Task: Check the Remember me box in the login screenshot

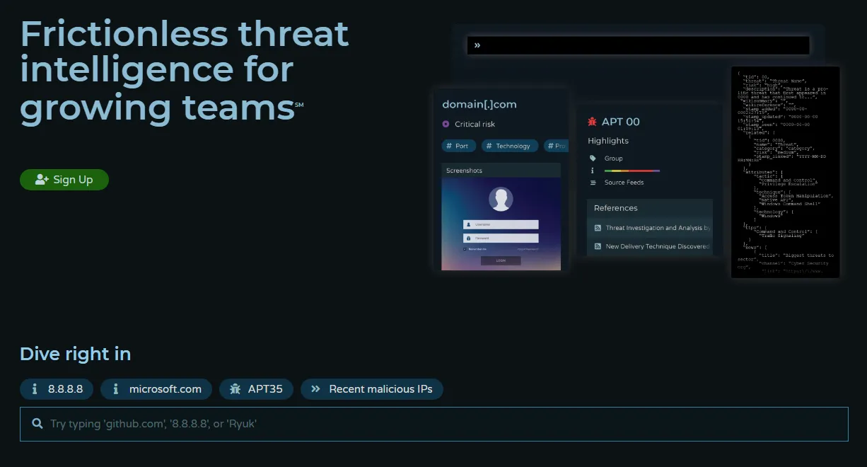Action: (x=464, y=249)
